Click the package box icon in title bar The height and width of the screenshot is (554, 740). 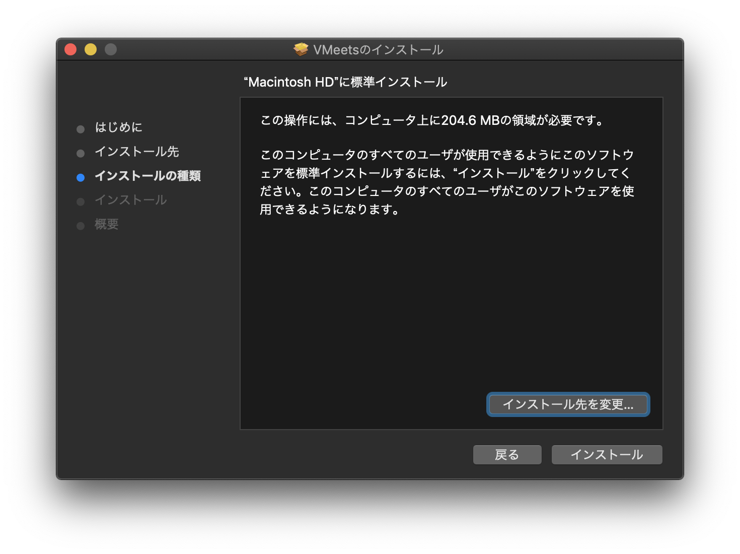(301, 49)
